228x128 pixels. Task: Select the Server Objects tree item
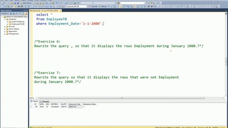(x=14, y=29)
